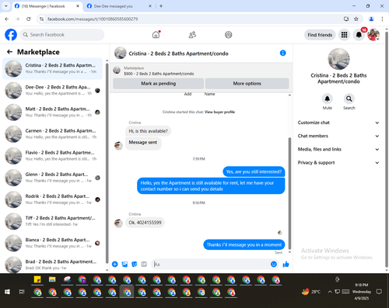The image size is (389, 308).
Task: Go back with the Marketplace arrow
Action: (9, 52)
